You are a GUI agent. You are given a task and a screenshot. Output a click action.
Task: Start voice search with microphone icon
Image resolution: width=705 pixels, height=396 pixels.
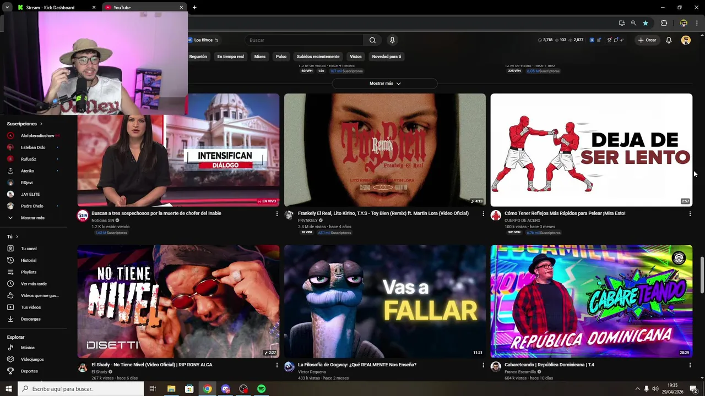point(392,40)
